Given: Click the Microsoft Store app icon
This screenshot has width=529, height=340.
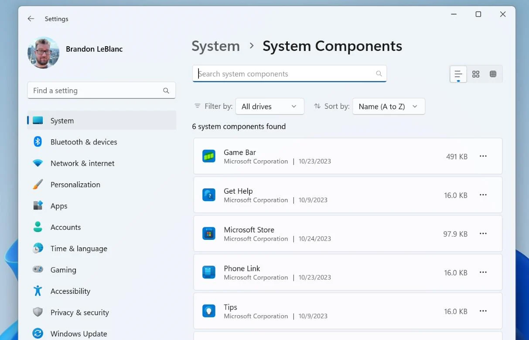Looking at the screenshot, I should click(x=209, y=233).
